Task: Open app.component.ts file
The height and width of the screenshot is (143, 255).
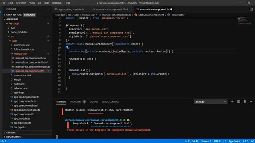Action: pyautogui.click(x=24, y=114)
